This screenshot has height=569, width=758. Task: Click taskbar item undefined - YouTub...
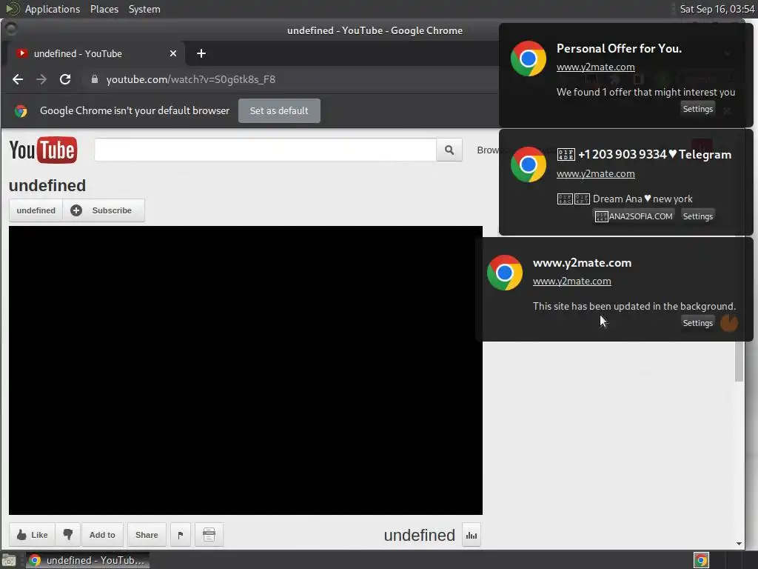tap(87, 560)
